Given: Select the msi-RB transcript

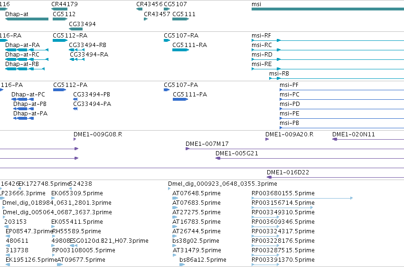Looking at the screenshot, I should point(337,78).
